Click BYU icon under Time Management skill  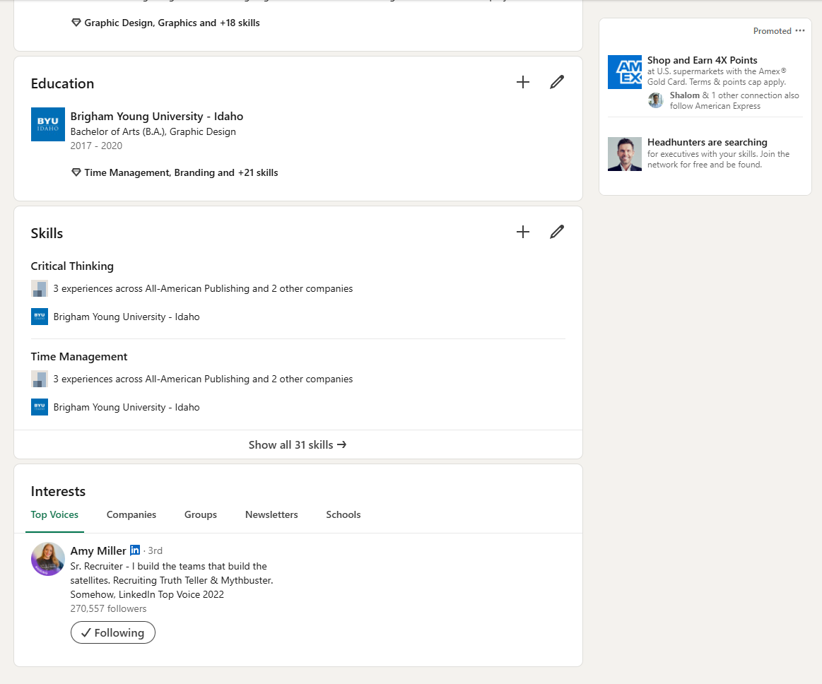tap(40, 407)
